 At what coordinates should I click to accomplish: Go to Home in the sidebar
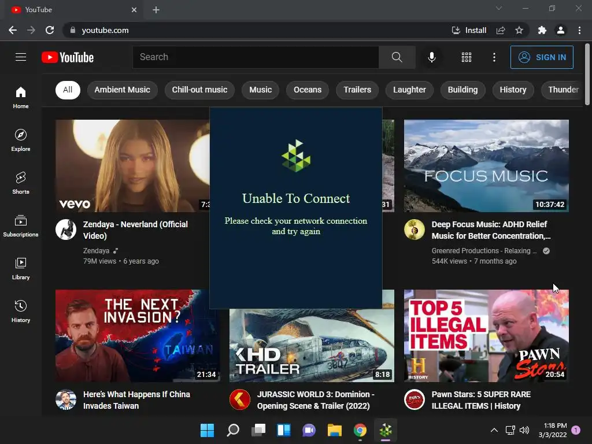21,97
